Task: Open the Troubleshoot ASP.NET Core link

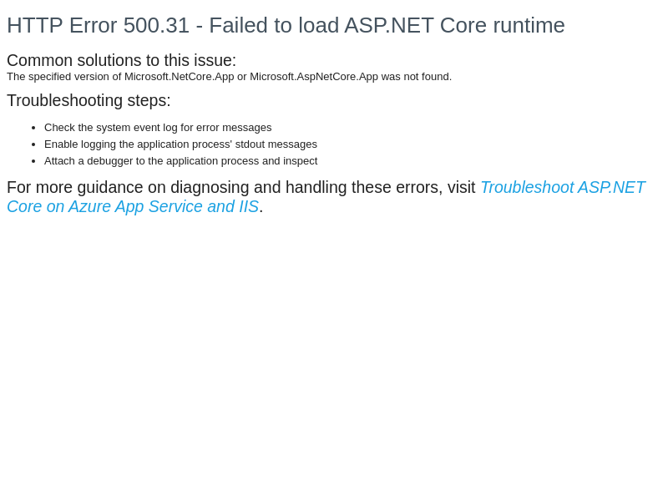Action: tap(562, 187)
